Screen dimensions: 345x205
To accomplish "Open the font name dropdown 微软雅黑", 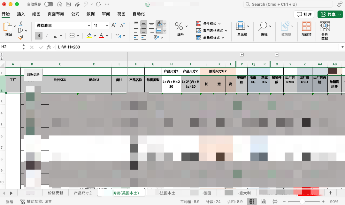I will pos(89,26).
